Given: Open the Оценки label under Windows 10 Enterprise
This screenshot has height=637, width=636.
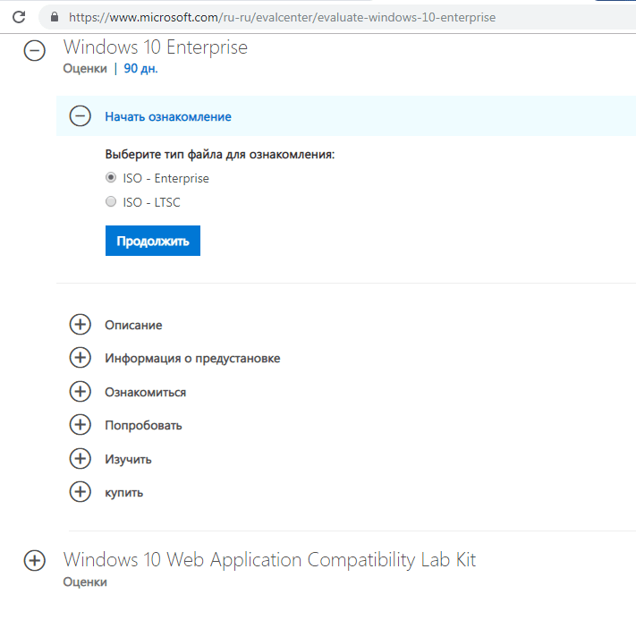Looking at the screenshot, I should point(85,69).
